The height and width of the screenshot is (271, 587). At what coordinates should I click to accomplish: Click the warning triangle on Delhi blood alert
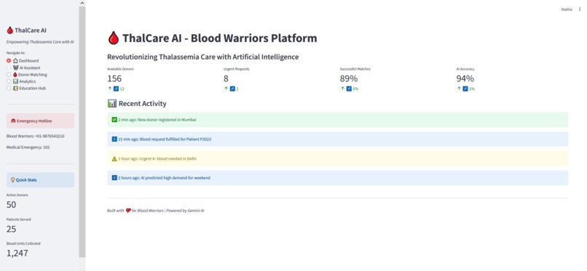point(114,158)
